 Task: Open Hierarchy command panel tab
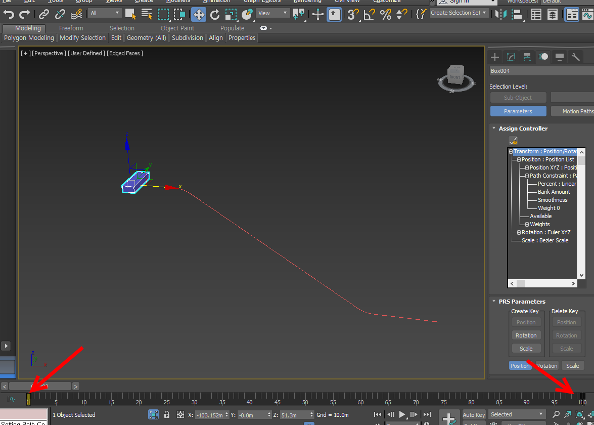[x=527, y=57]
